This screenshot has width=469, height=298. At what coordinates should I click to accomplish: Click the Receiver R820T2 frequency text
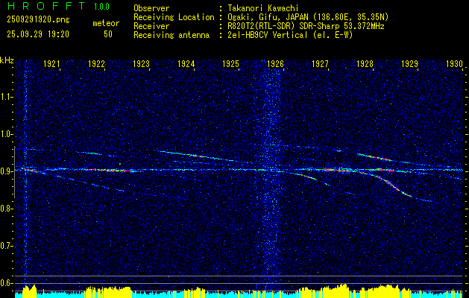[306, 26]
